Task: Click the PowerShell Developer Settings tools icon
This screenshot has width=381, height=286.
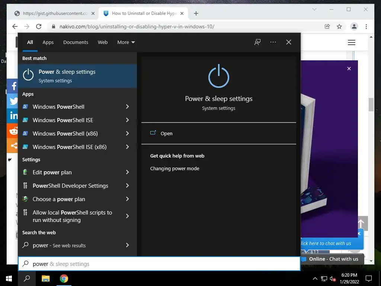Action: (25, 185)
